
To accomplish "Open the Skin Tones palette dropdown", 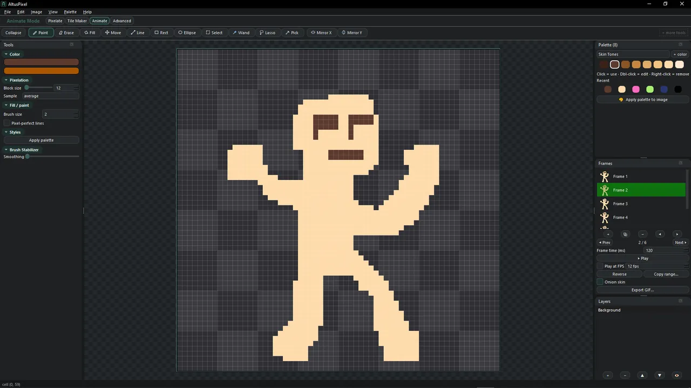I will coord(633,54).
